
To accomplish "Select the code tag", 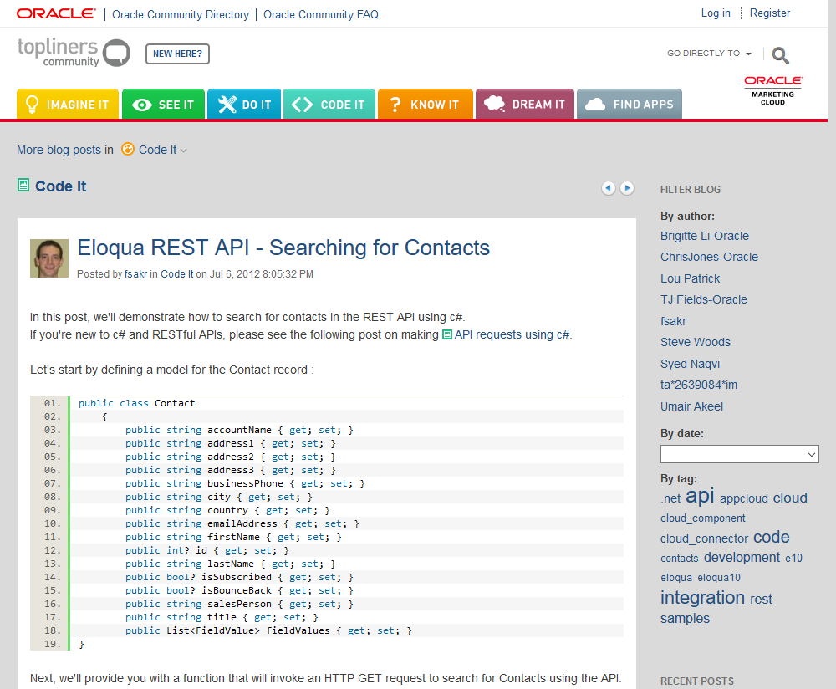I will click(x=771, y=537).
